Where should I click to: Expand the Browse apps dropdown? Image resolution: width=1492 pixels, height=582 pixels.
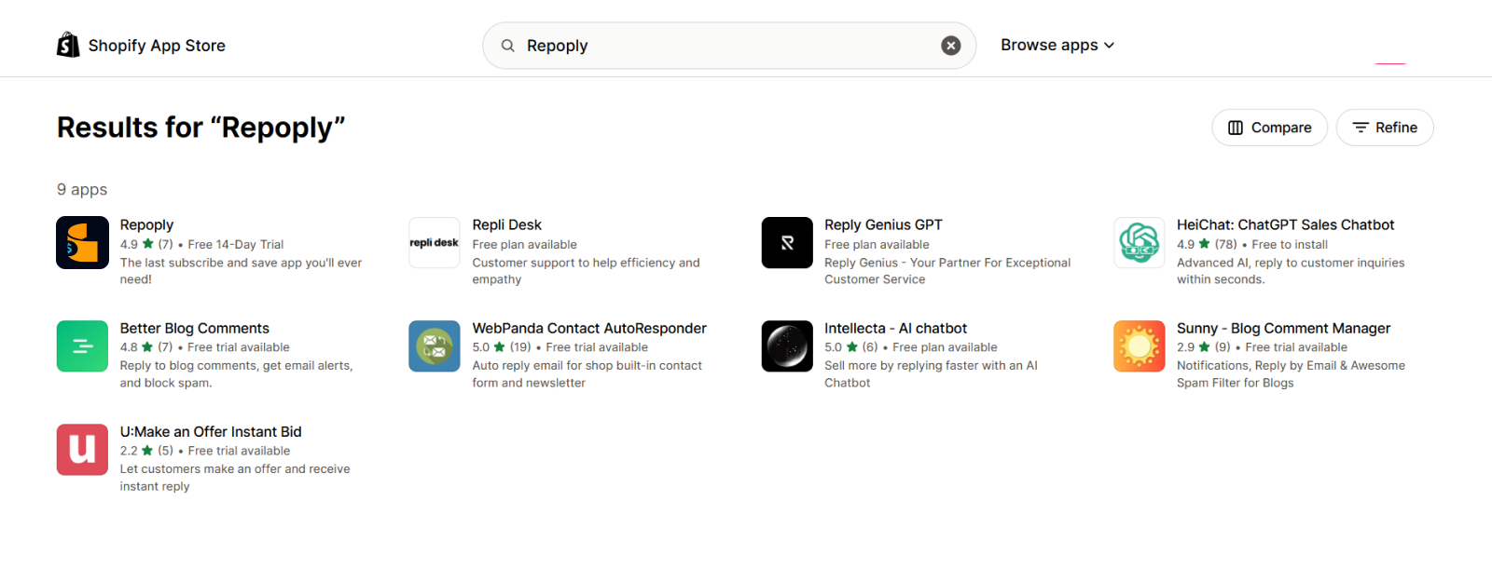1057,45
